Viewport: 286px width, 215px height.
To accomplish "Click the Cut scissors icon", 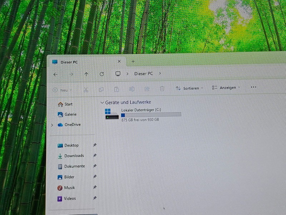I will (86, 90).
